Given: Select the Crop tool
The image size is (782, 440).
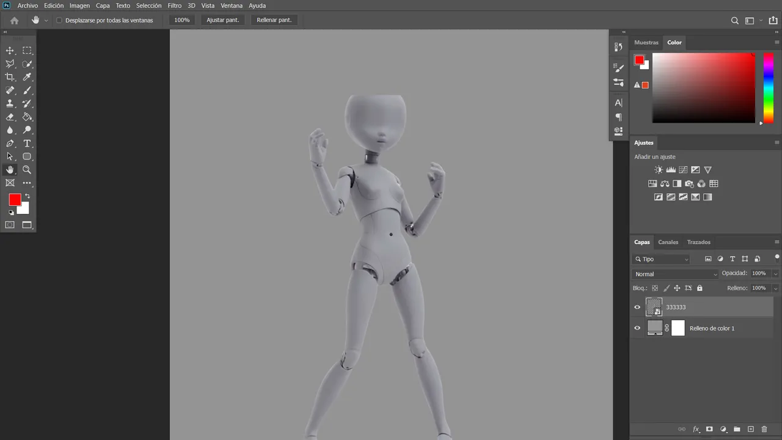Looking at the screenshot, I should (x=10, y=77).
